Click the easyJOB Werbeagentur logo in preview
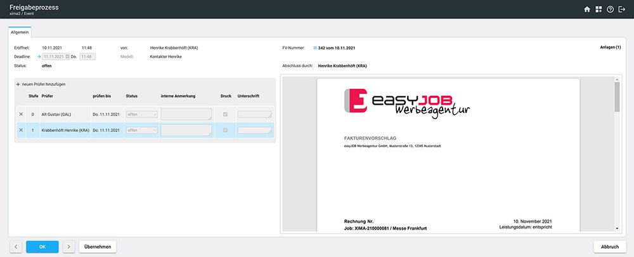The height and width of the screenshot is (257, 634). [x=407, y=103]
